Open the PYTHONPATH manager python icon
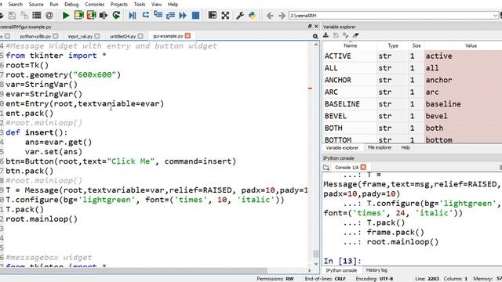 pos(253,15)
